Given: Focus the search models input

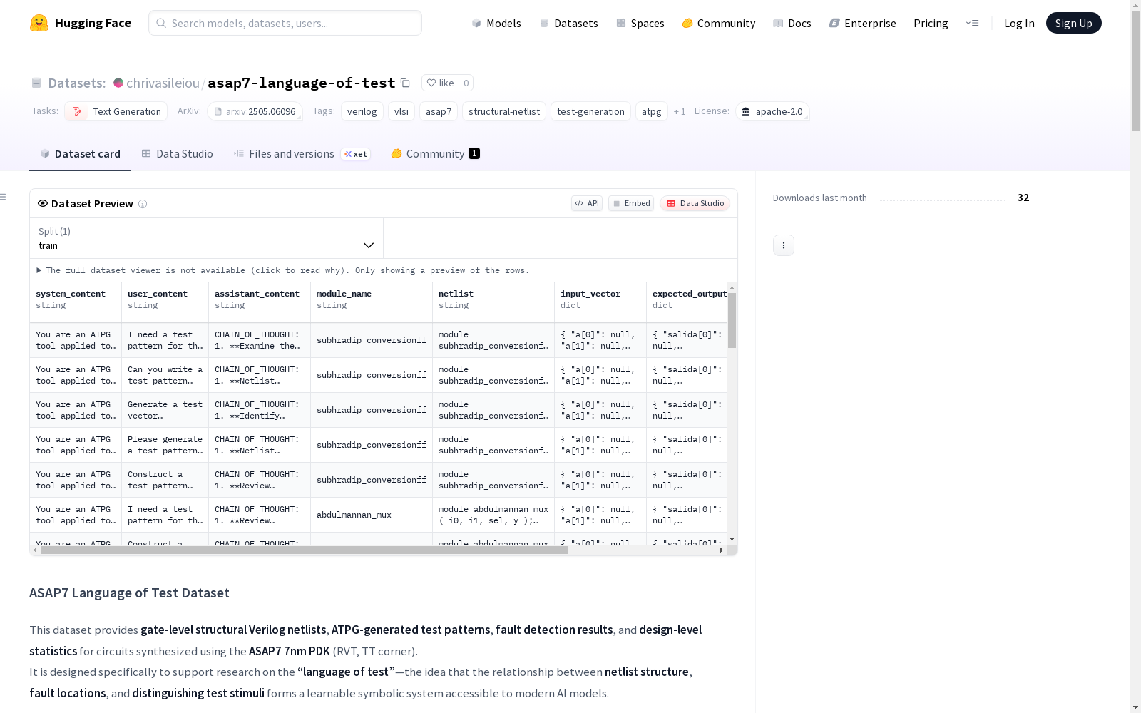Looking at the screenshot, I should [285, 23].
